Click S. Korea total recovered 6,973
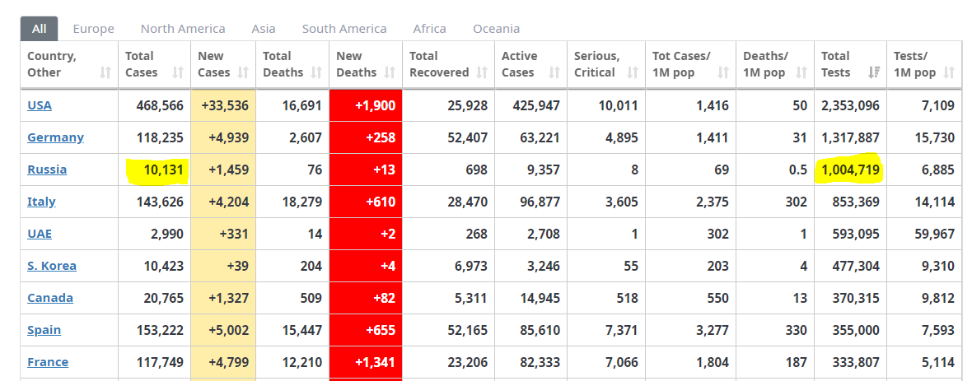 [x=470, y=267]
